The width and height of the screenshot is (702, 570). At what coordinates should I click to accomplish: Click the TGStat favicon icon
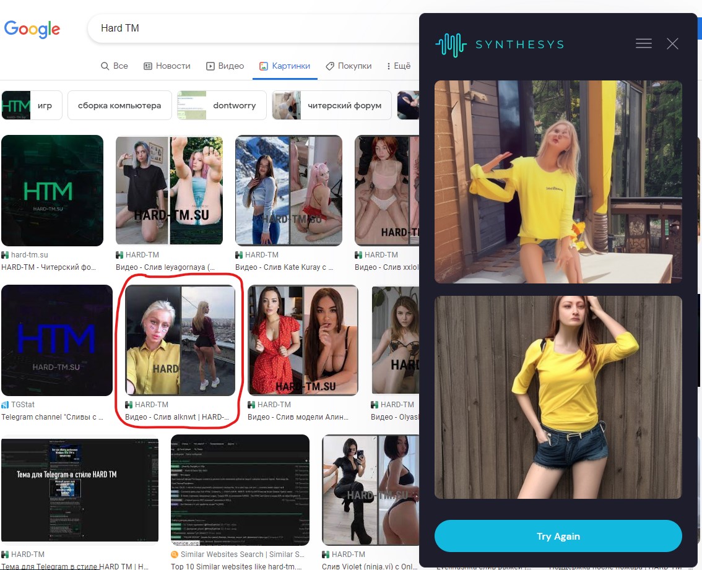coord(5,405)
